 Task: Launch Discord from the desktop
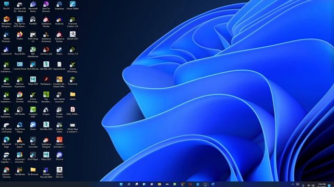[x=59, y=156]
